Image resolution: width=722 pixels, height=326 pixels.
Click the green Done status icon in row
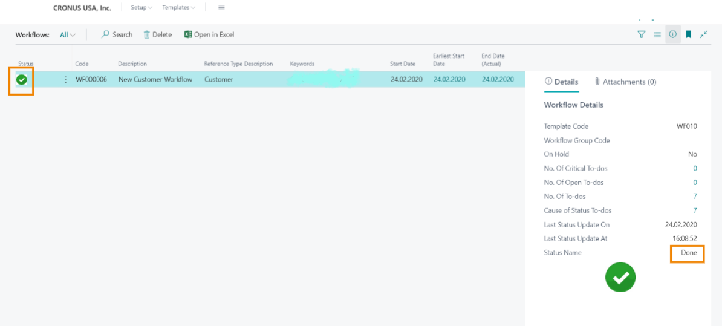point(22,80)
